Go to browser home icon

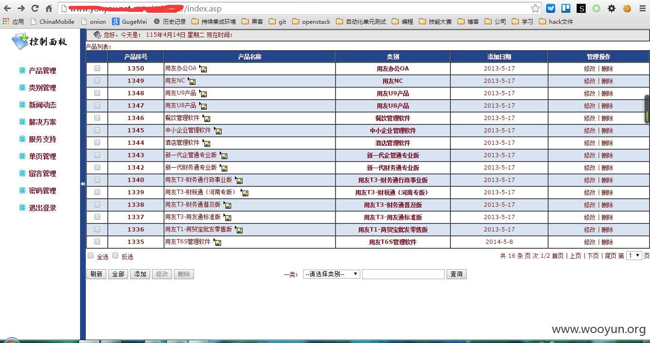pyautogui.click(x=49, y=9)
